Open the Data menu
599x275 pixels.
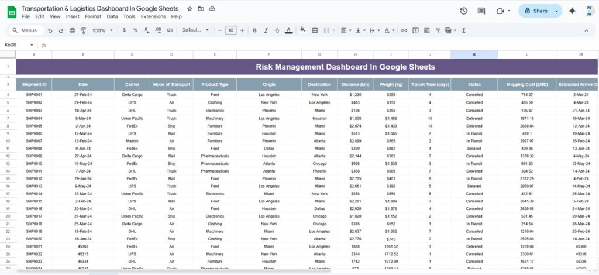[x=112, y=16]
